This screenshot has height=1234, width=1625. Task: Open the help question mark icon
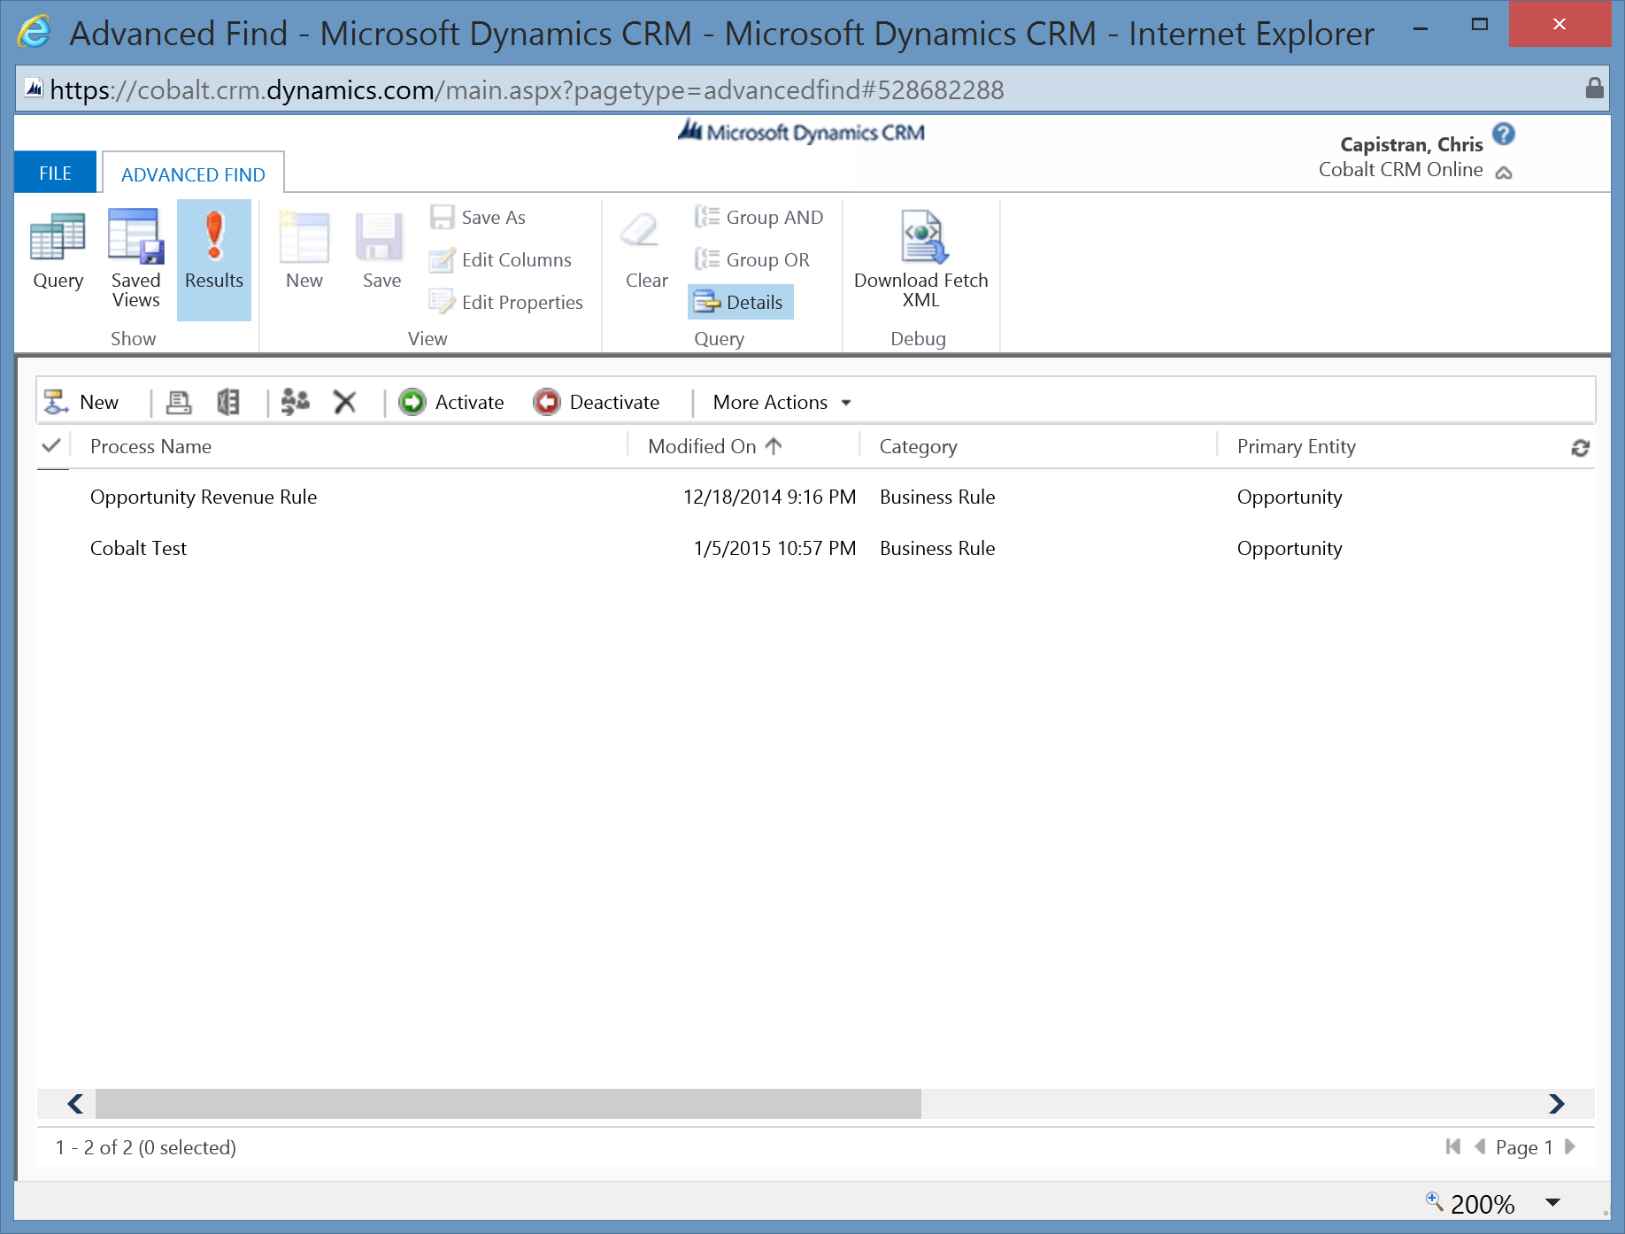(1503, 134)
